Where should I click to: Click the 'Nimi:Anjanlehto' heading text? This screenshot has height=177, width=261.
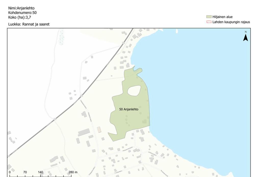click(x=21, y=8)
